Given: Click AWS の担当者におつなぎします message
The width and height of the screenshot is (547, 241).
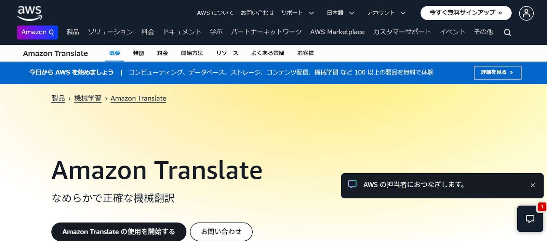Looking at the screenshot, I should pyautogui.click(x=414, y=185).
